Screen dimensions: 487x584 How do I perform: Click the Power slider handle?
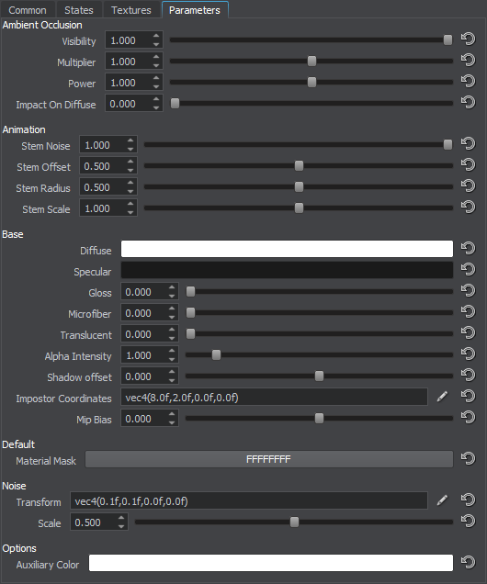(311, 82)
